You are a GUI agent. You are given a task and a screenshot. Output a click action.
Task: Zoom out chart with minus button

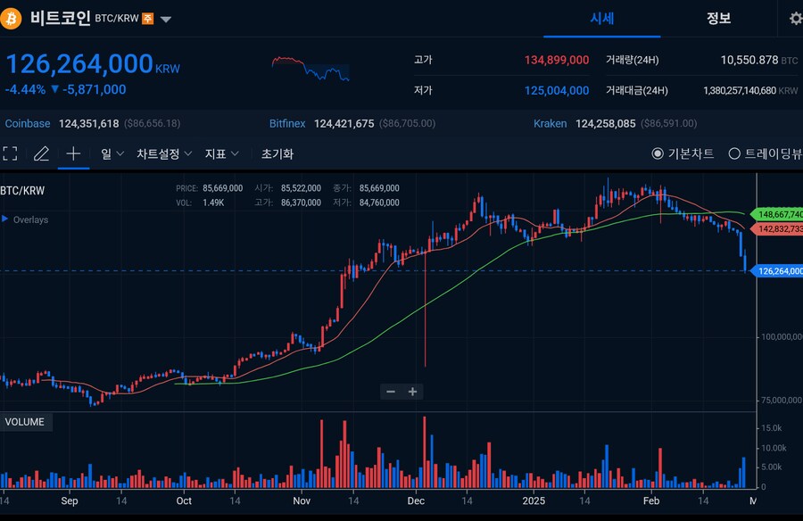point(391,392)
